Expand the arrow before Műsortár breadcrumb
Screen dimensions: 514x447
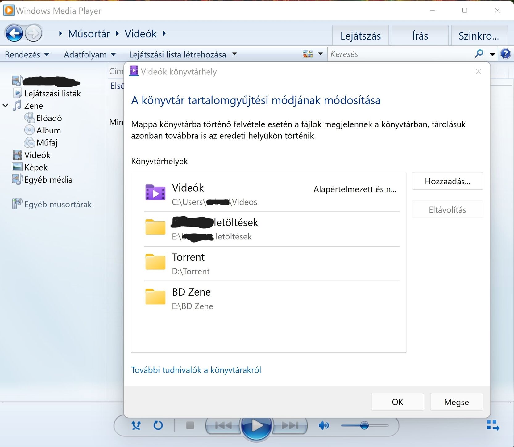click(x=60, y=33)
